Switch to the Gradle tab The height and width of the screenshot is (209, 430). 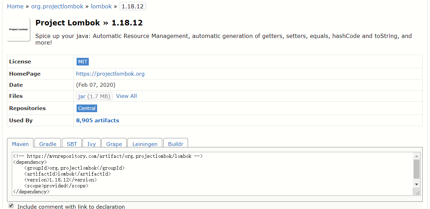pos(48,144)
